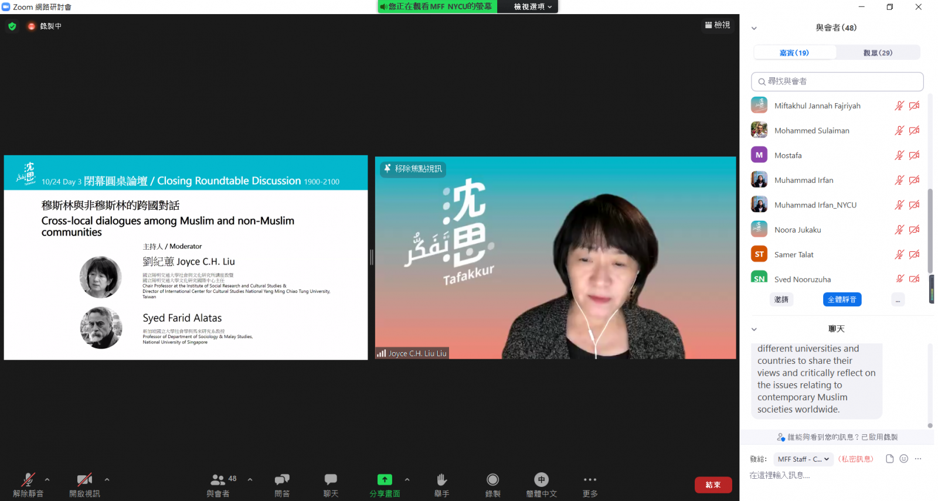Open the 更多 (More) three-dots icon
Viewport: 938px width, 501px height.
pyautogui.click(x=590, y=480)
